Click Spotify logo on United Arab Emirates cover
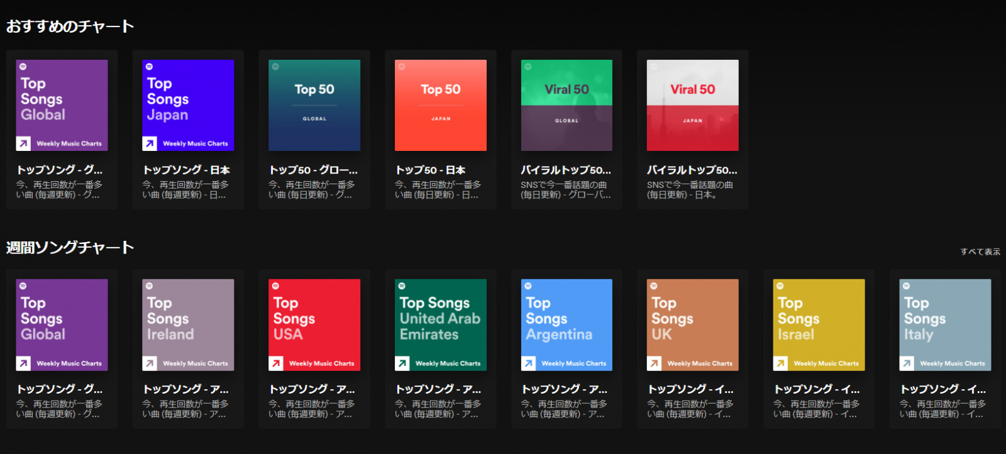The height and width of the screenshot is (454, 1006). click(402, 285)
